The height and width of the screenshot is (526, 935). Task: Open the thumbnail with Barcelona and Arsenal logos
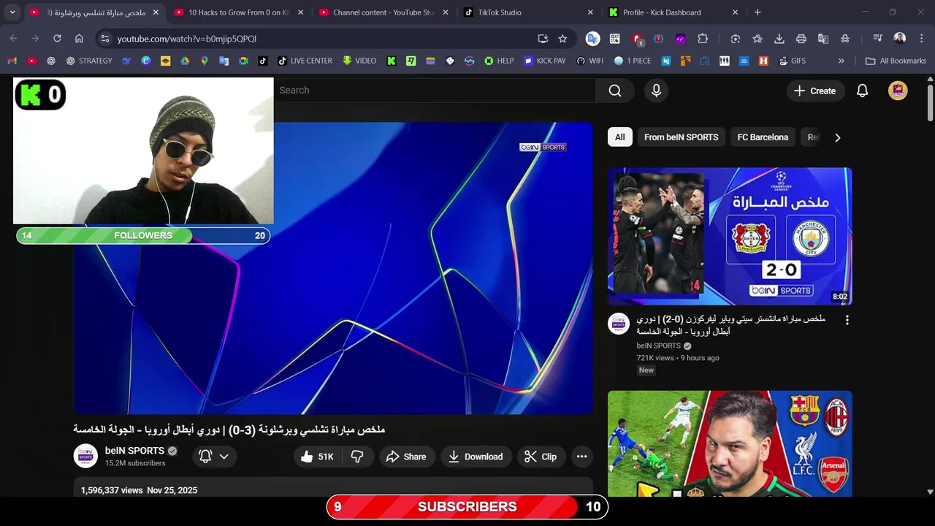[730, 443]
